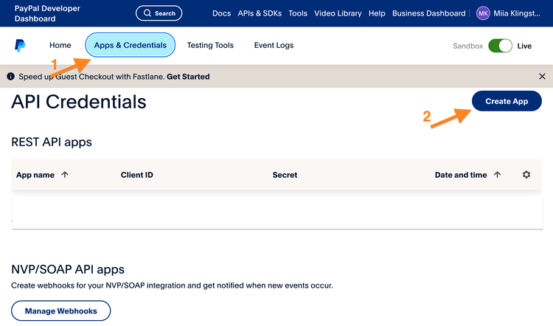Open the Help menu

pos(377,13)
